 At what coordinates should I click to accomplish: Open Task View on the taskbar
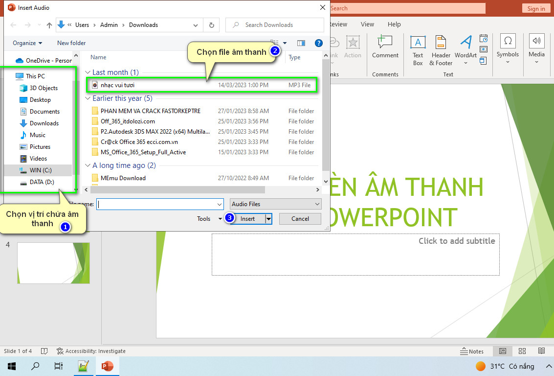pyautogui.click(x=59, y=366)
